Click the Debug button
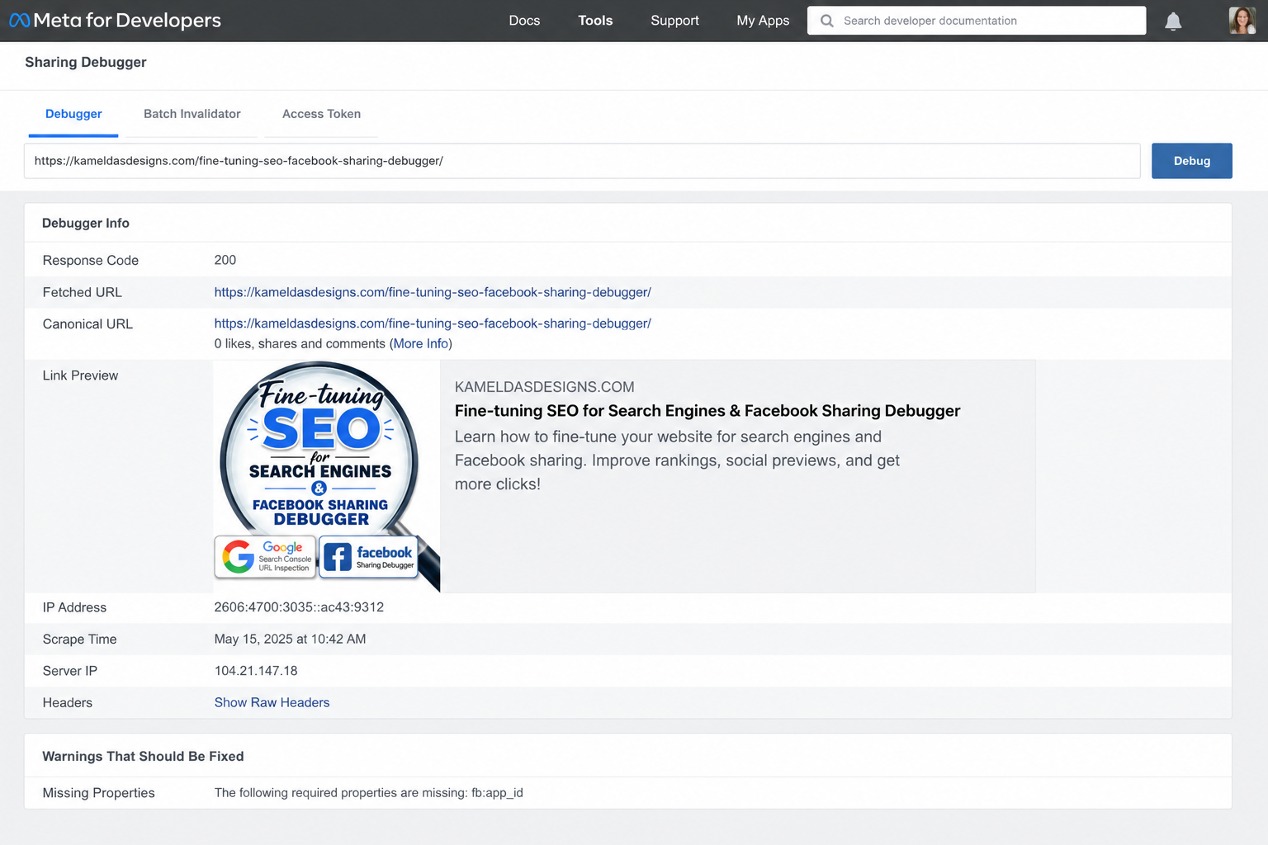The width and height of the screenshot is (1268, 845). point(1192,161)
